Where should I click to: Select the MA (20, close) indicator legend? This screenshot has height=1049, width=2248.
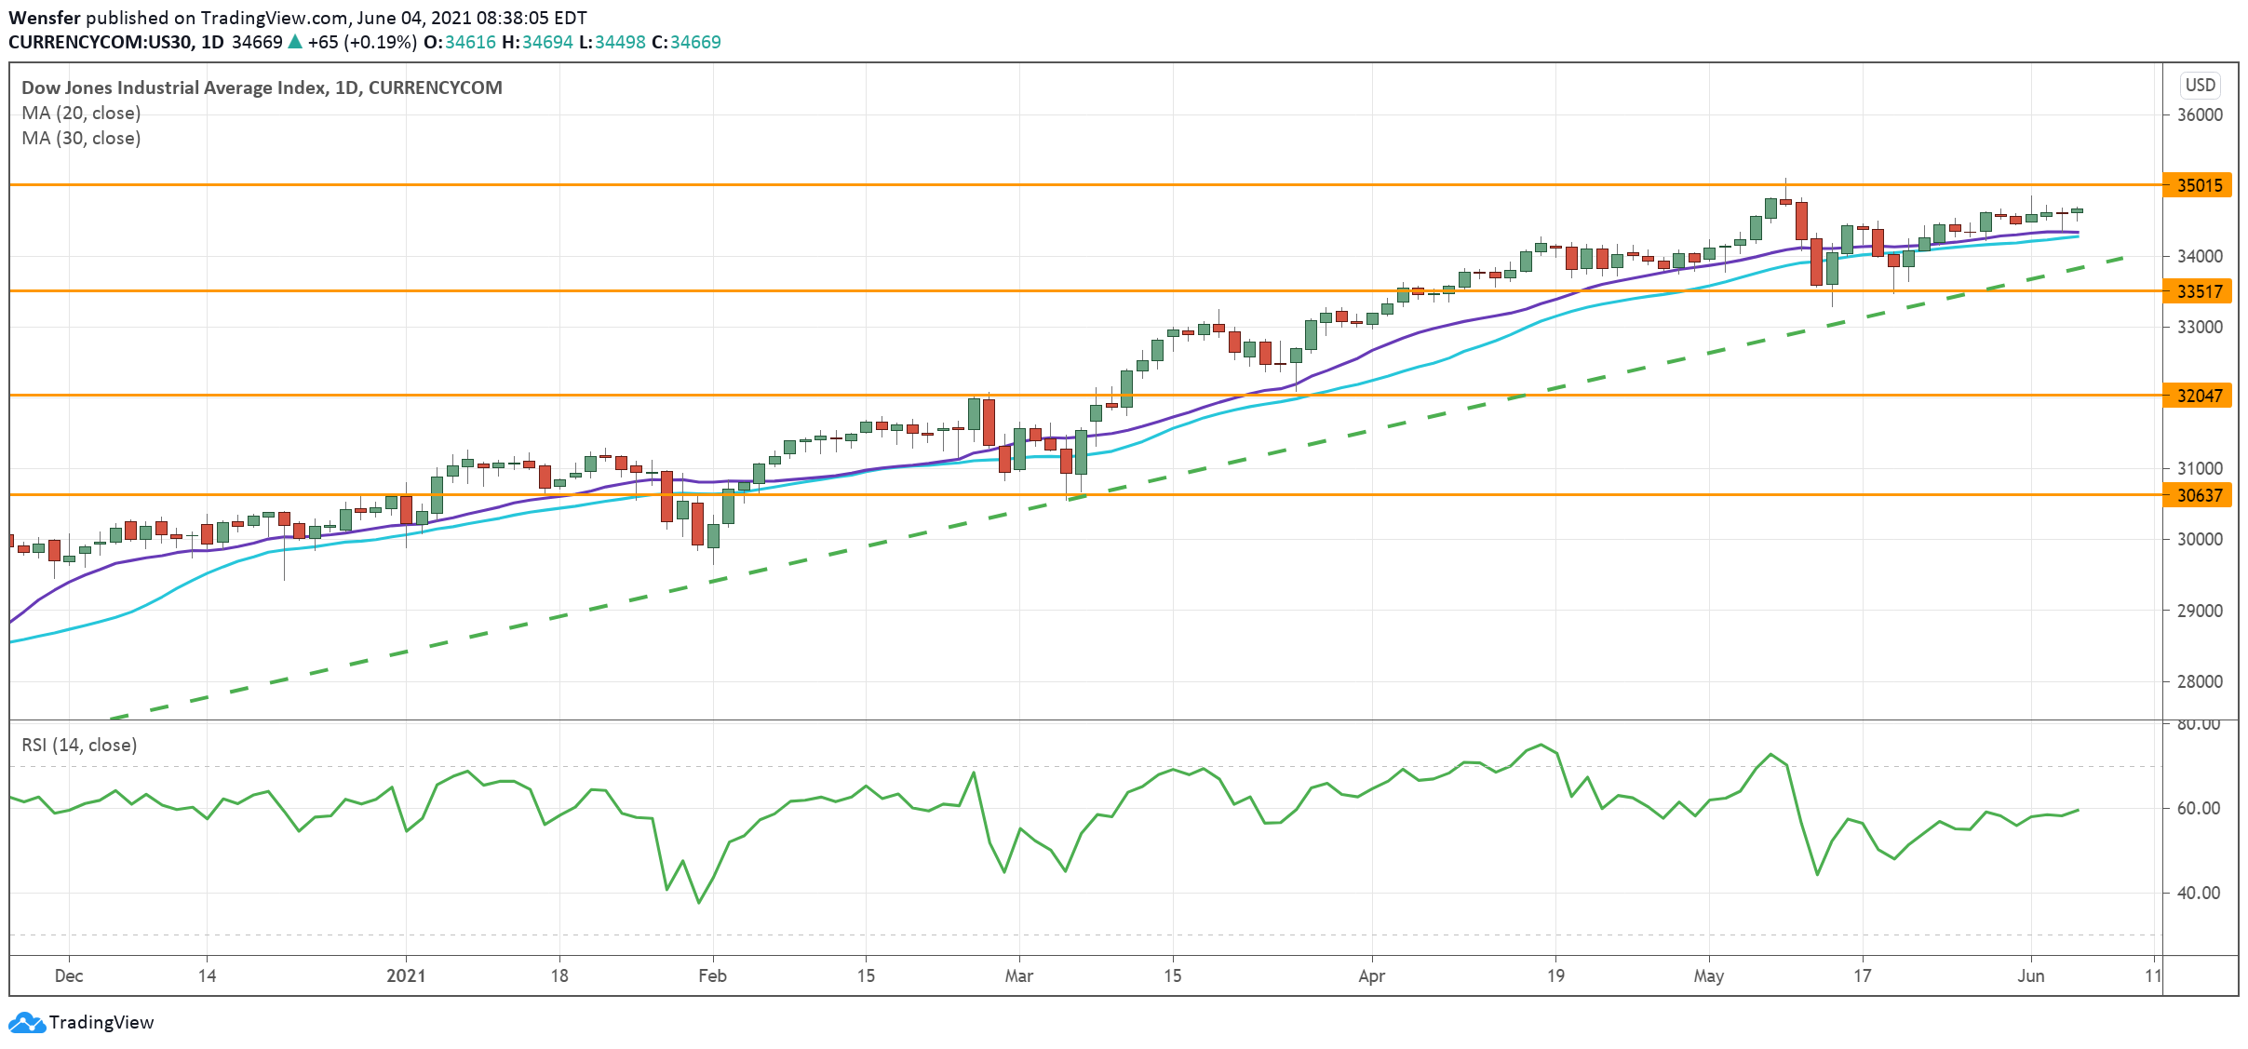point(81,113)
